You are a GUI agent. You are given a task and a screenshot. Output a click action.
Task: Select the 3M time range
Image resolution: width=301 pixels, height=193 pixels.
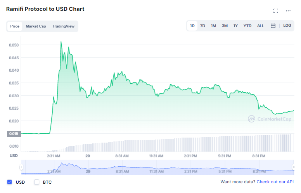point(225,26)
